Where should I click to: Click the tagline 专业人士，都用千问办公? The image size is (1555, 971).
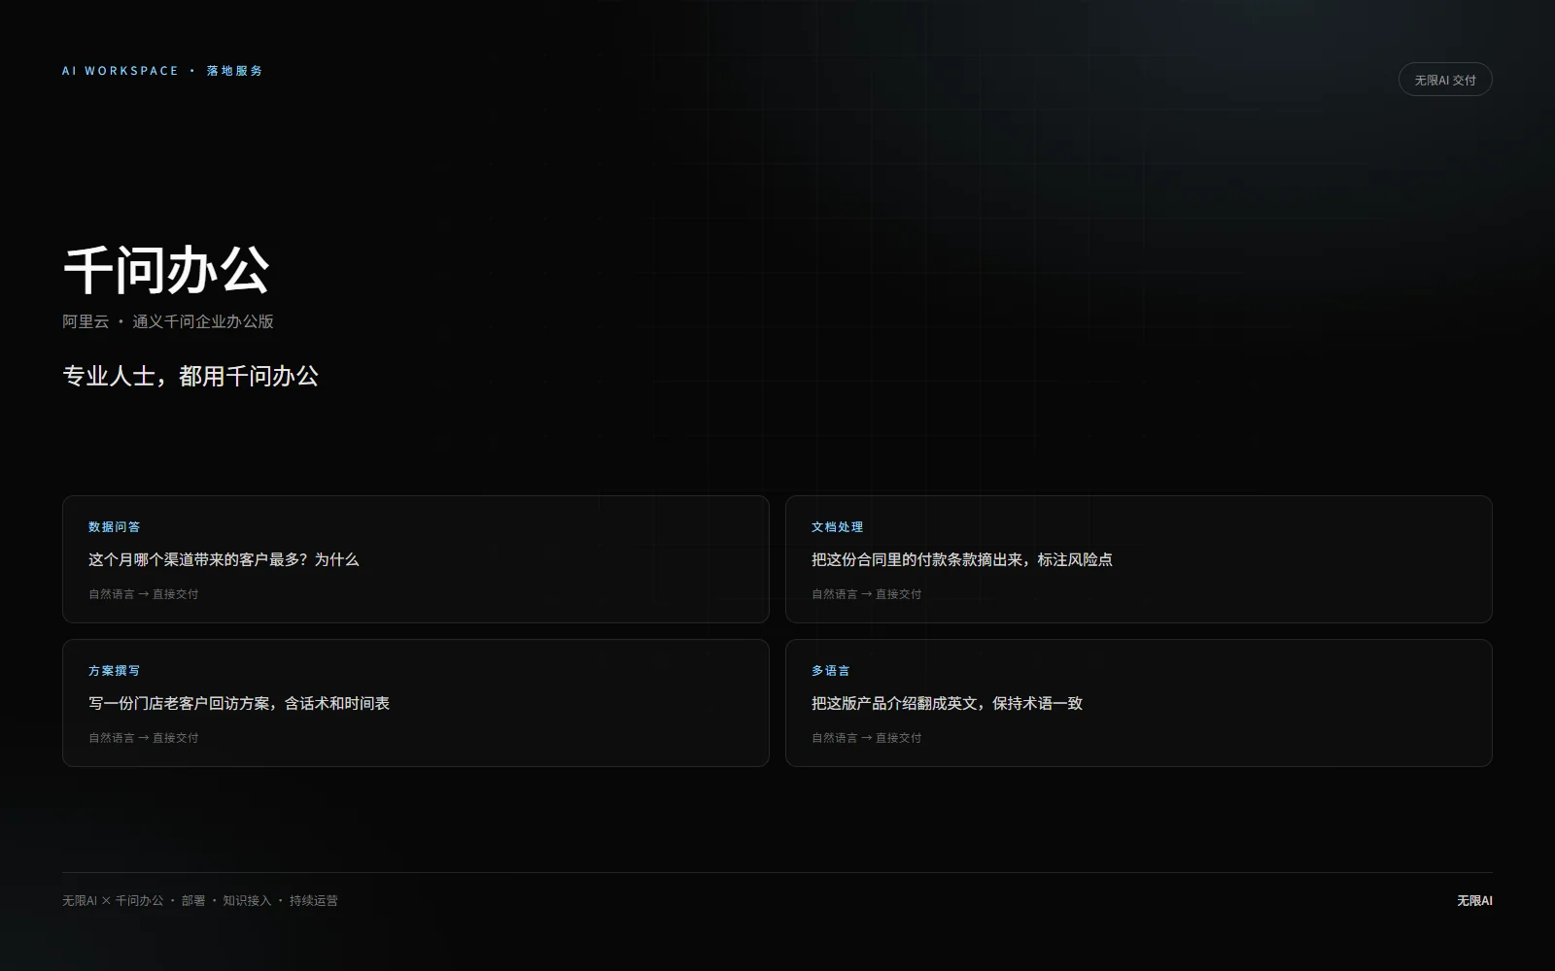[x=190, y=376]
